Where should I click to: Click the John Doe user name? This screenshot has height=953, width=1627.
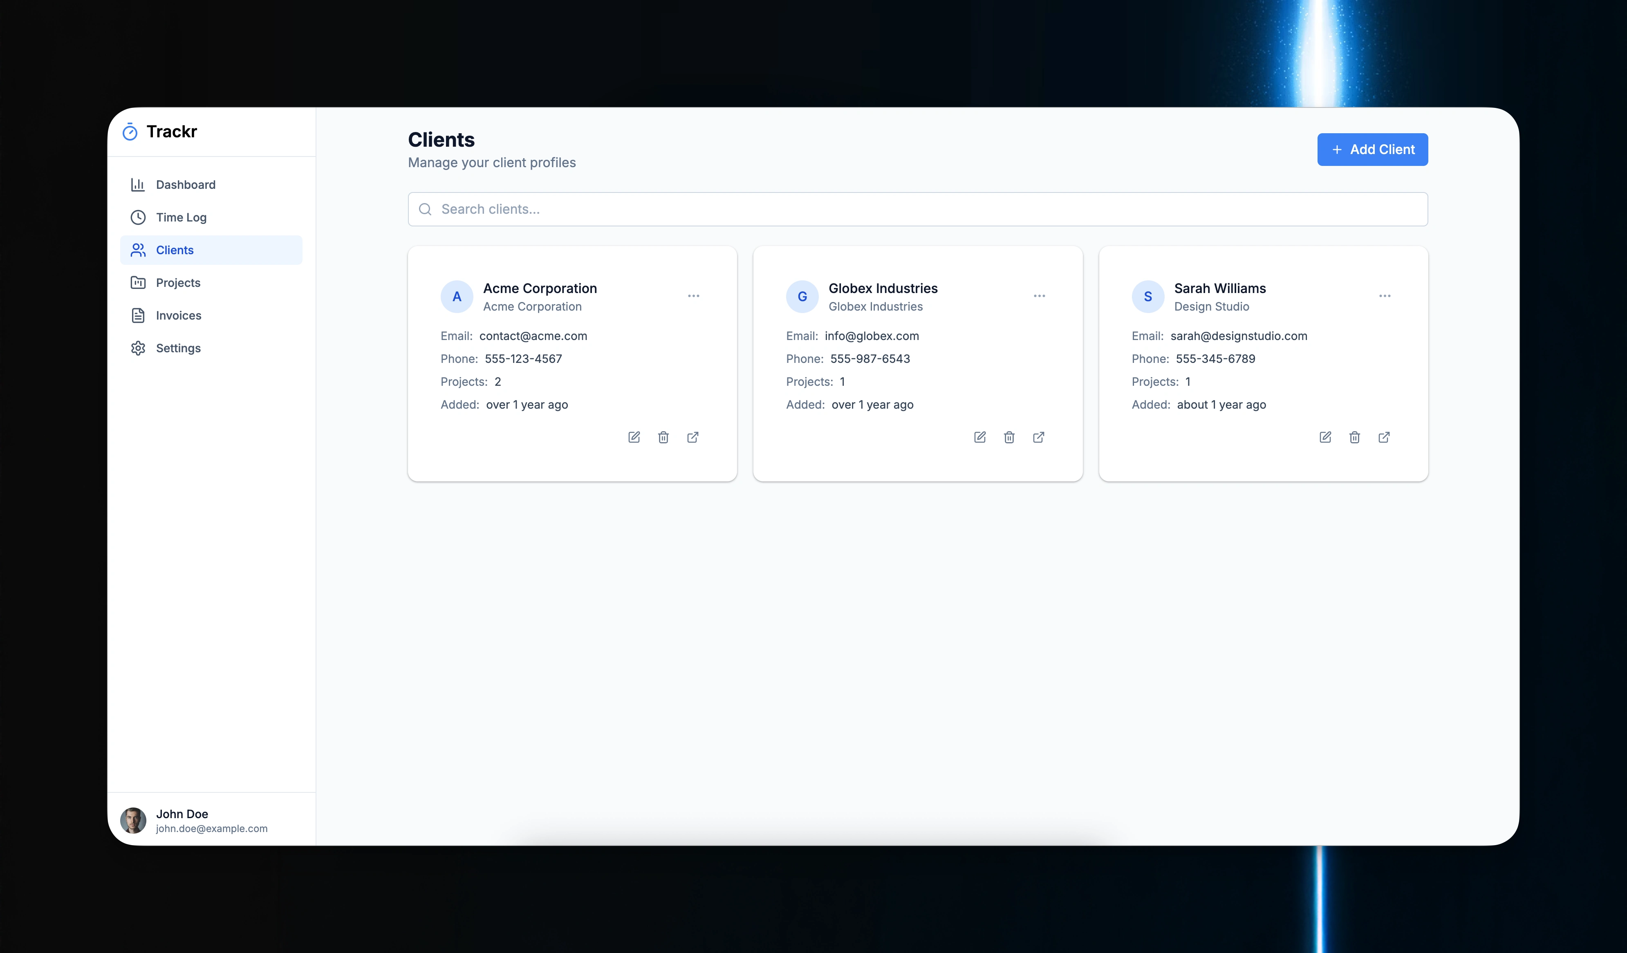click(182, 814)
